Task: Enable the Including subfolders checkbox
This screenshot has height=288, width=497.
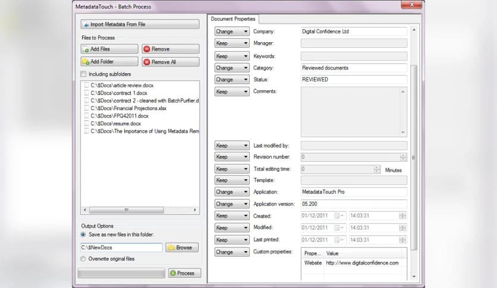Action: (x=84, y=74)
